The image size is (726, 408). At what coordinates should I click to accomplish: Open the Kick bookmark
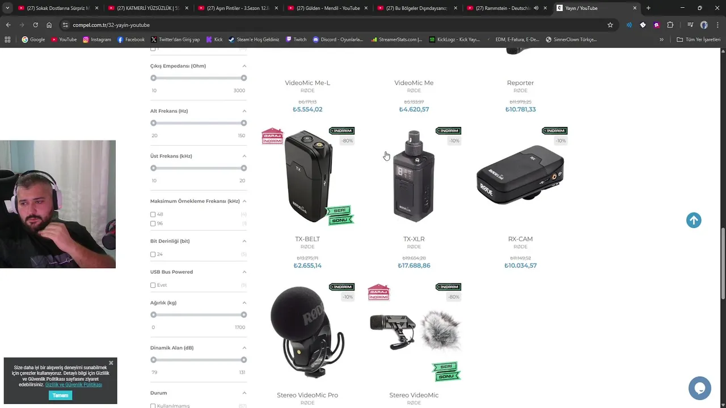pos(214,40)
